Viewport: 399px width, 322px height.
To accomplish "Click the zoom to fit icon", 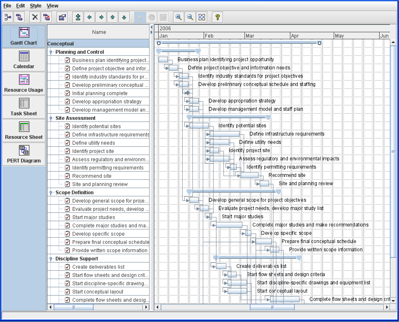I will click(202, 17).
